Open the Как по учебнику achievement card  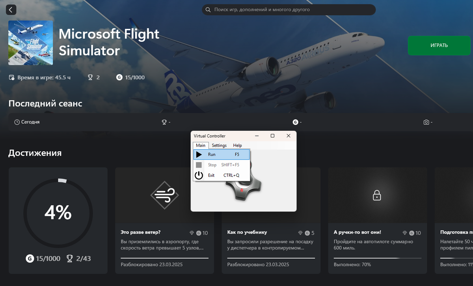point(271,221)
